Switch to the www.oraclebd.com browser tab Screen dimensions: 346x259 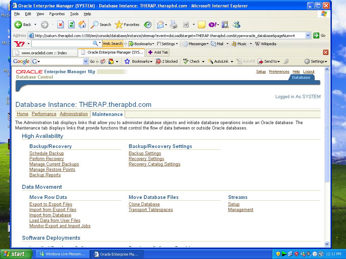(44, 53)
